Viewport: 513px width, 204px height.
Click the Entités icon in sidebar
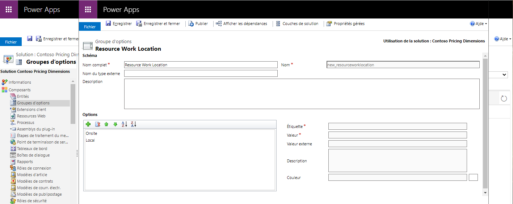pos(13,96)
